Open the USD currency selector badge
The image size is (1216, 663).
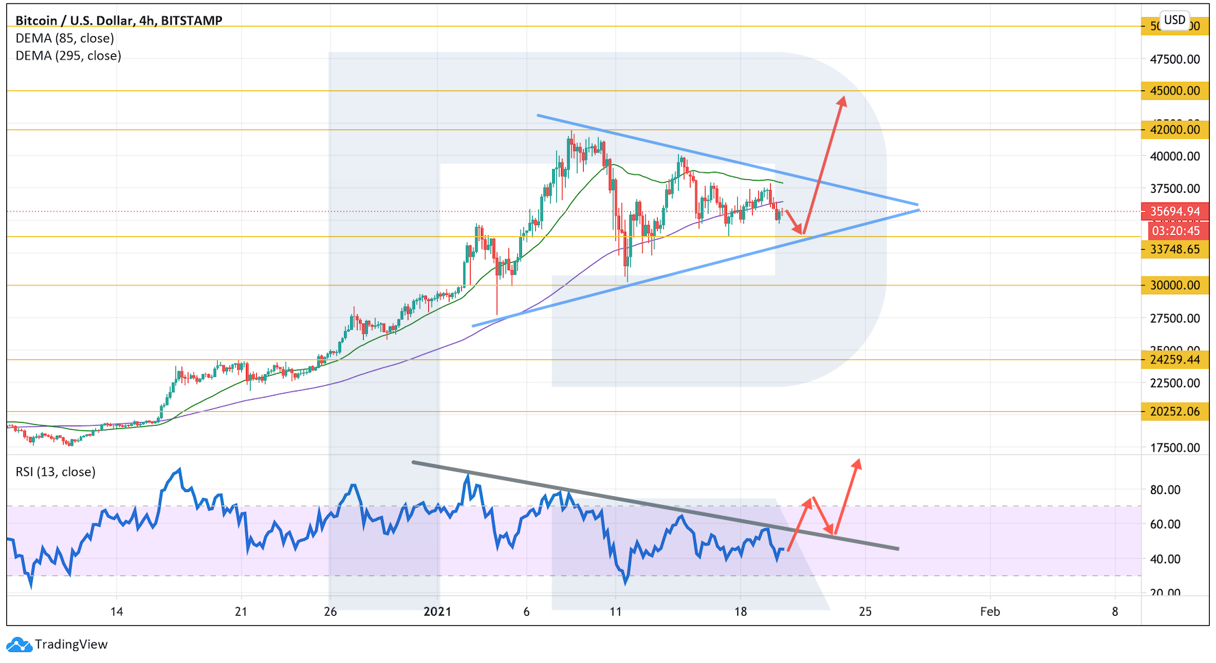click(x=1174, y=20)
